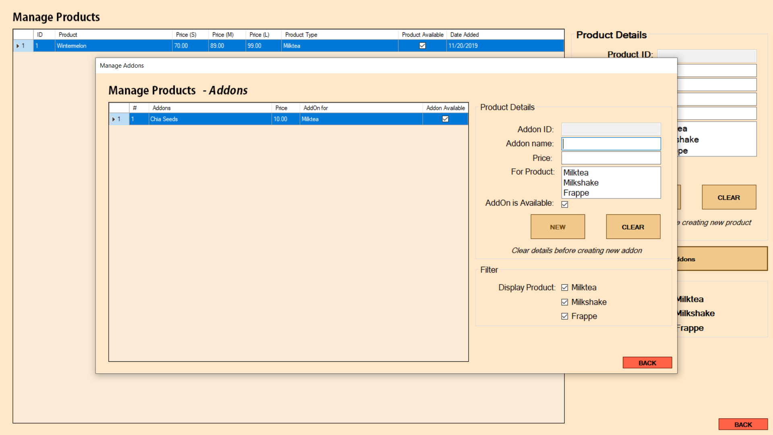773x435 pixels.
Task: Click the Price (S) column header
Action: (x=186, y=35)
